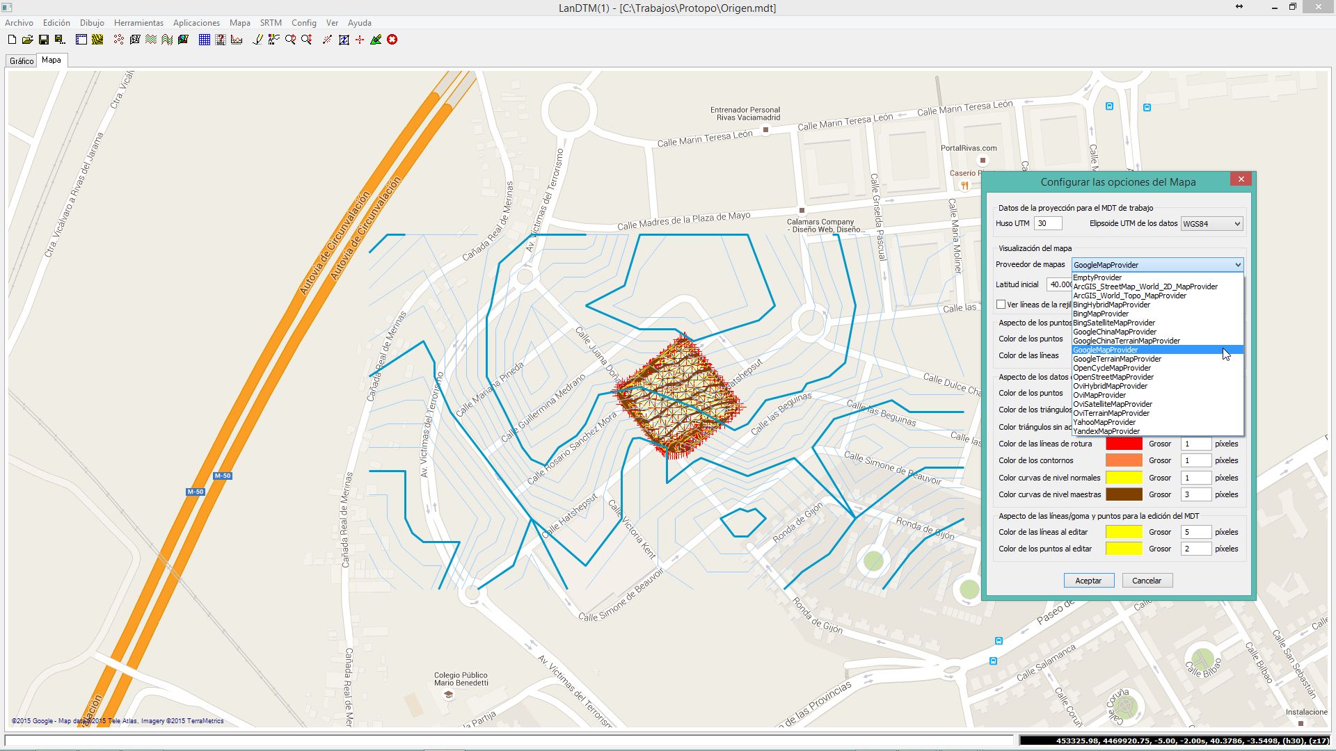The image size is (1336, 751).
Task: Click the triangulation mesh icon
Action: coord(135,40)
